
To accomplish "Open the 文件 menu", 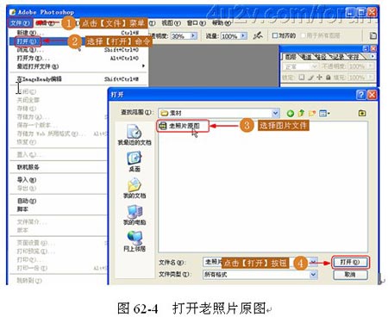I will (20, 23).
